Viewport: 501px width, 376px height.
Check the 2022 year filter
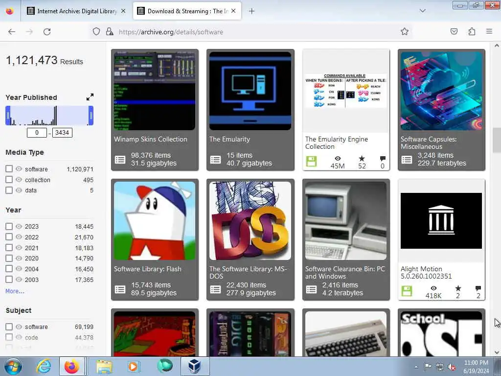click(9, 237)
